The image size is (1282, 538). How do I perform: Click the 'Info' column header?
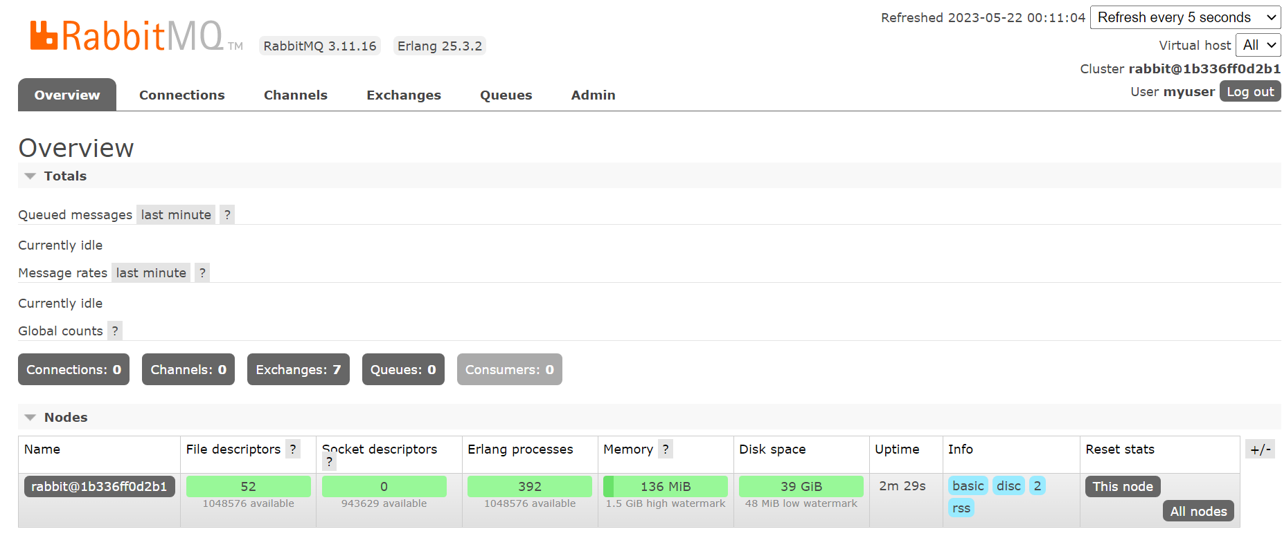coord(961,449)
